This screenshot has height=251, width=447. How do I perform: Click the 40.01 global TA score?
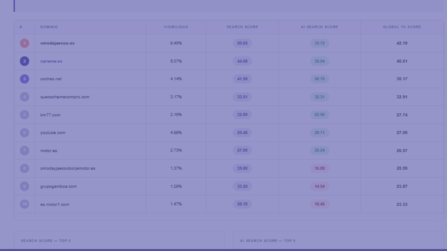click(402, 61)
